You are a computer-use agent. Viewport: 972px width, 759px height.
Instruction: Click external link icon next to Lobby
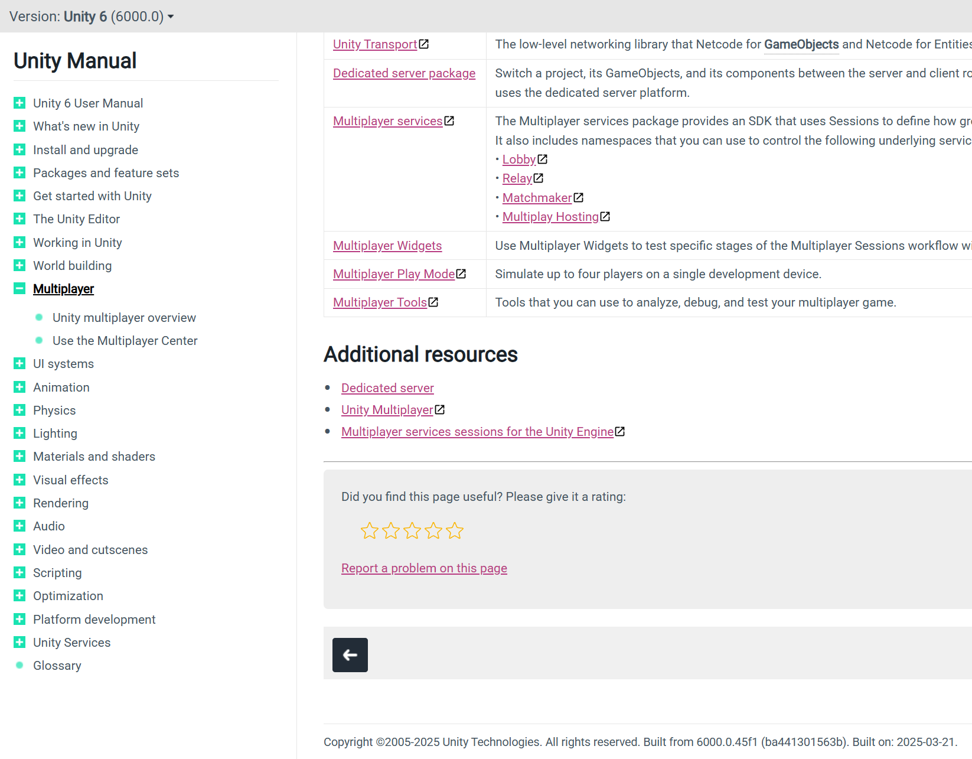(x=543, y=159)
